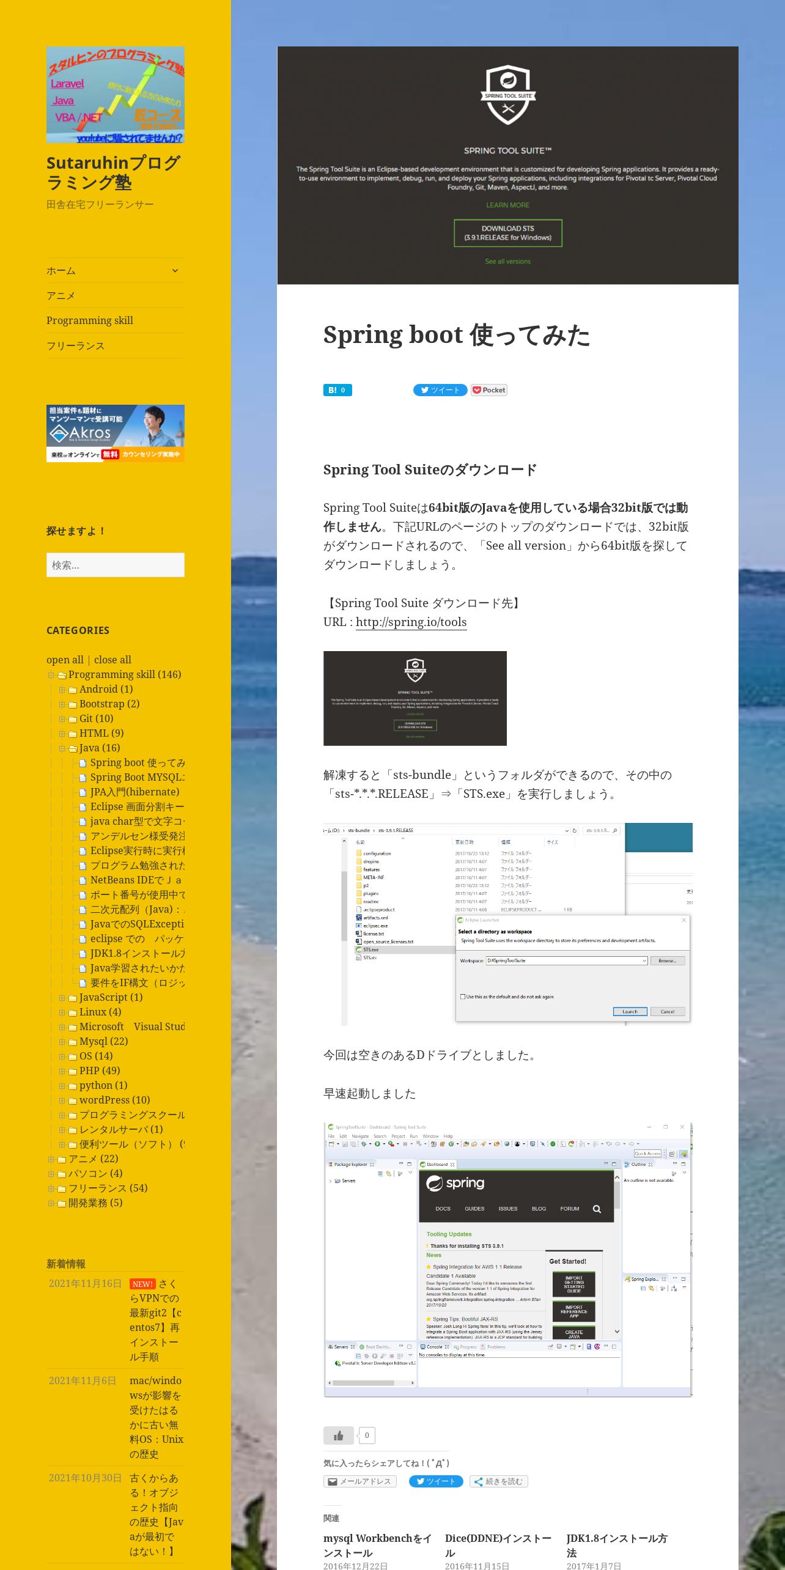Open the アニメ (22) category
The image size is (785, 1570).
pyautogui.click(x=94, y=1159)
